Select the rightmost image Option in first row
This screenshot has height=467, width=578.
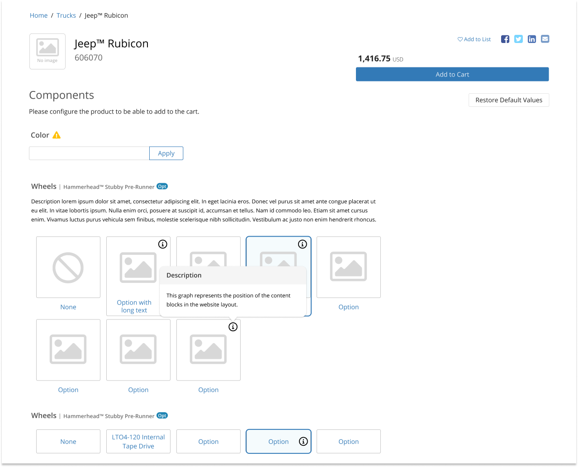tap(349, 267)
